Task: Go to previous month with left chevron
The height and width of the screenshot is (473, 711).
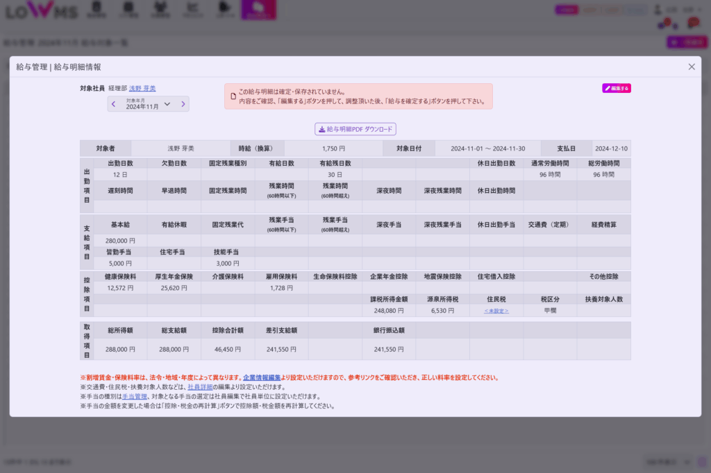Action: tap(114, 104)
